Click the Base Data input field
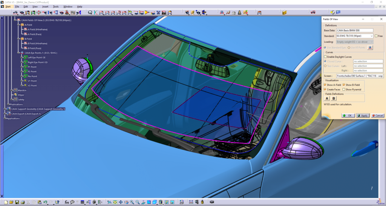This screenshot has width=386, height=206. [355, 30]
